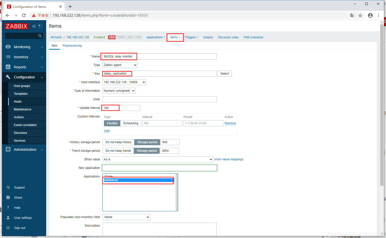Select Flexible custom interval type

112,123
